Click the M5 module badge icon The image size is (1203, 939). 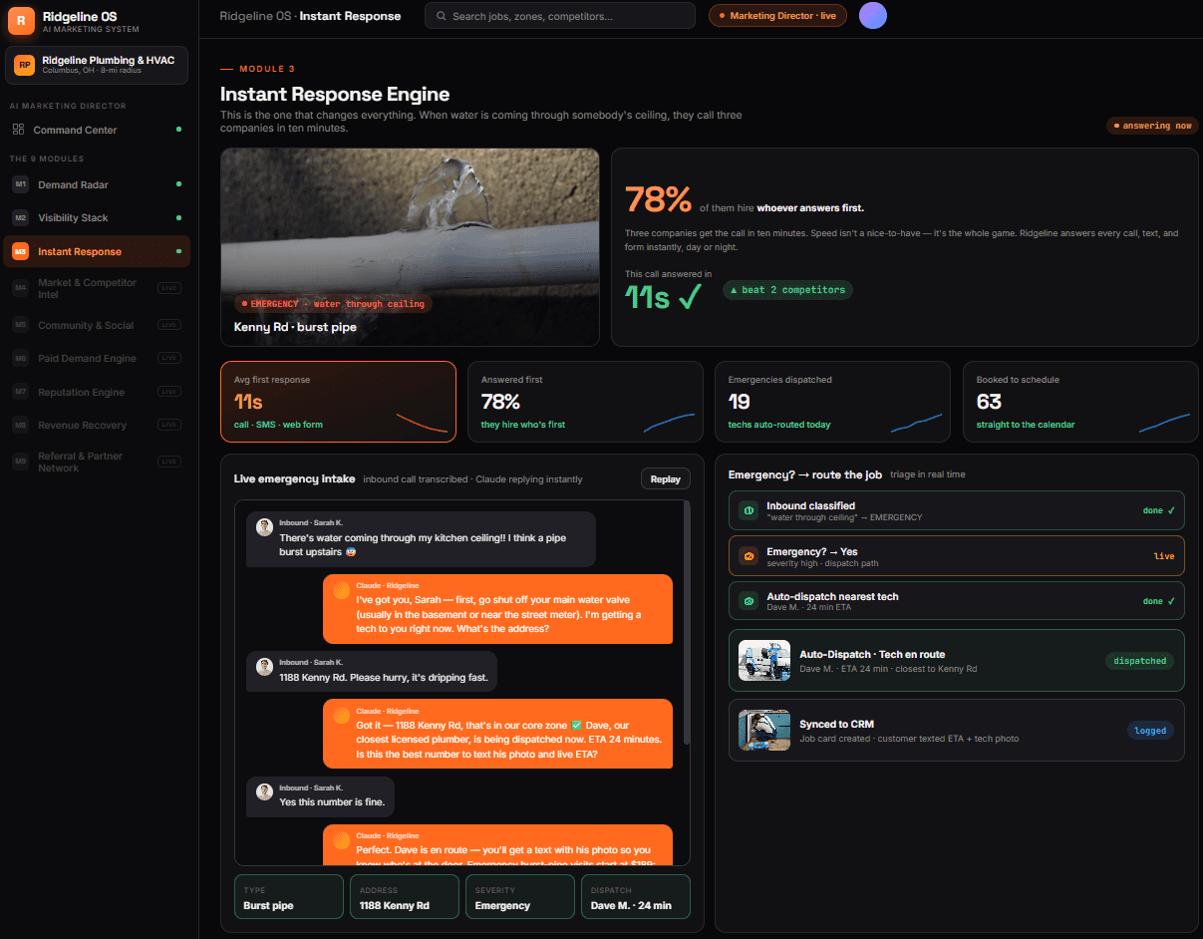click(21, 325)
